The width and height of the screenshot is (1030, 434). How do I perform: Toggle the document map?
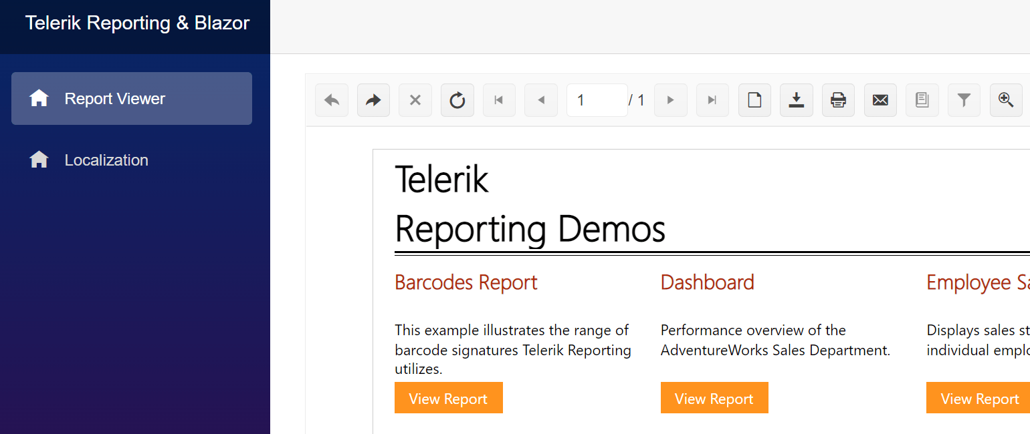pyautogui.click(x=922, y=100)
